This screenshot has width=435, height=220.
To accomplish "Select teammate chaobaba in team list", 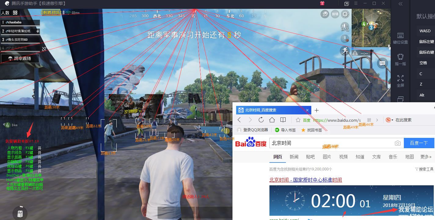I will point(20,23).
